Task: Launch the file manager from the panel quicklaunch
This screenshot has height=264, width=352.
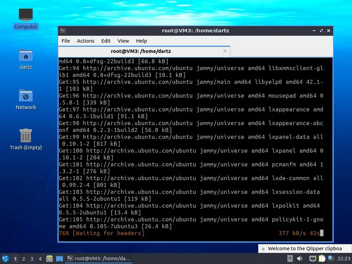Action: [49, 258]
